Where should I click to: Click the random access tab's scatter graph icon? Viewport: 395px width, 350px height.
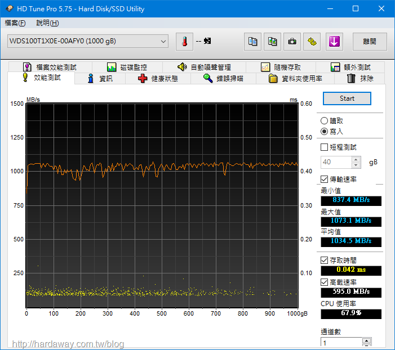pos(265,67)
